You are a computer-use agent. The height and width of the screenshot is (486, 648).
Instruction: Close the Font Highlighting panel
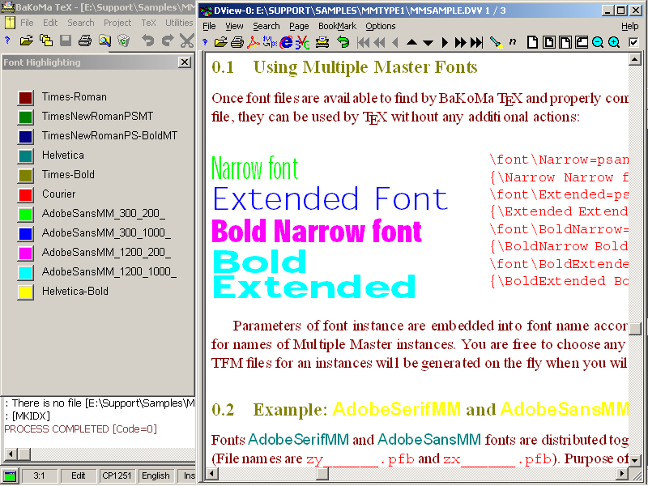tap(185, 62)
